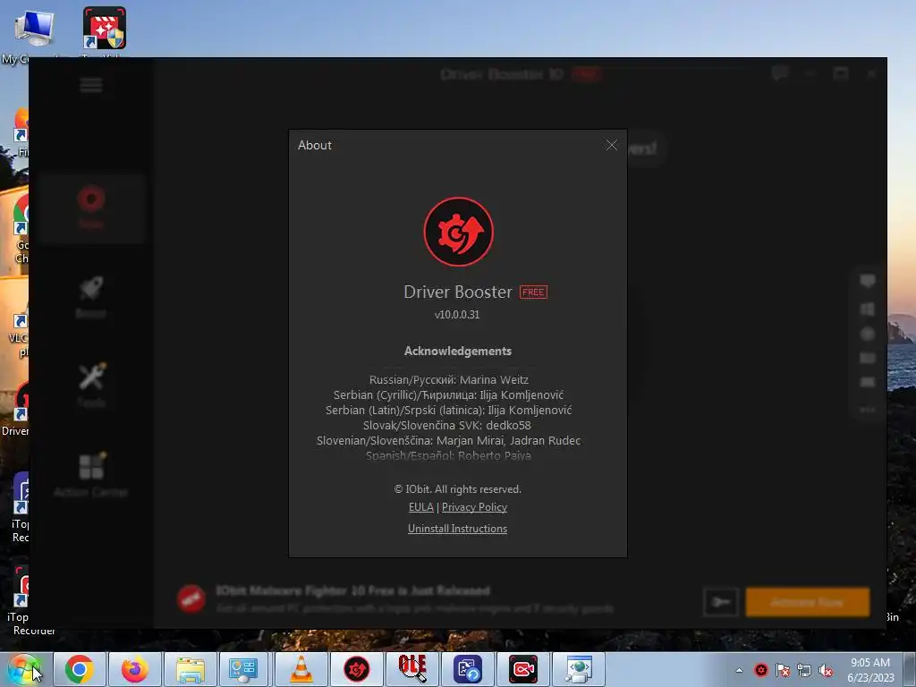Image resolution: width=916 pixels, height=687 pixels.
Task: Open the red screen recorder taskbar icon
Action: click(x=522, y=669)
